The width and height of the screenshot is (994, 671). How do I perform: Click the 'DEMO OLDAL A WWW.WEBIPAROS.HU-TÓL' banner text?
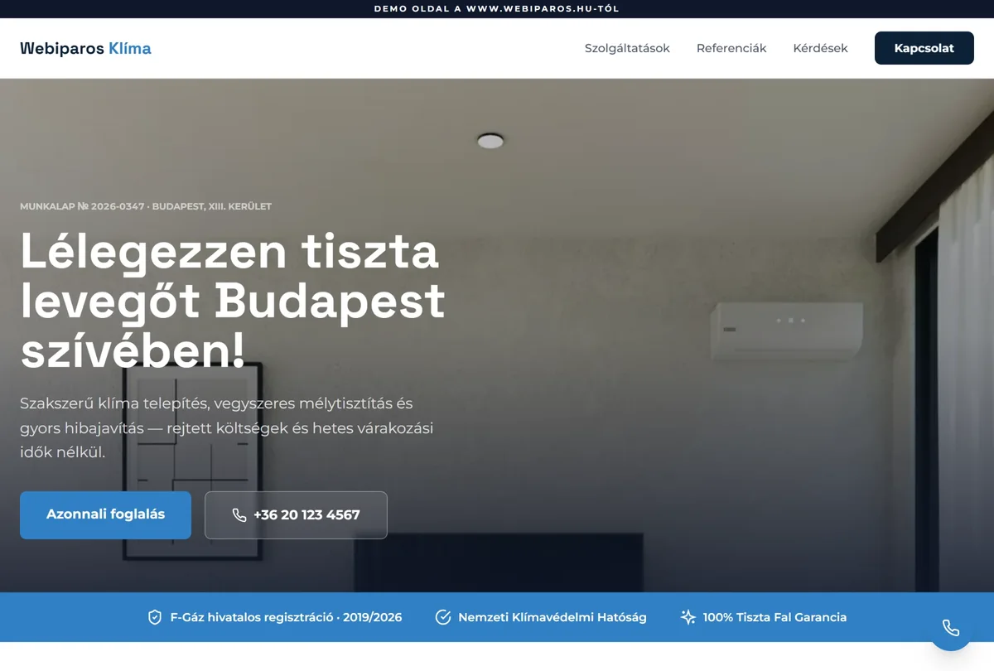(497, 9)
